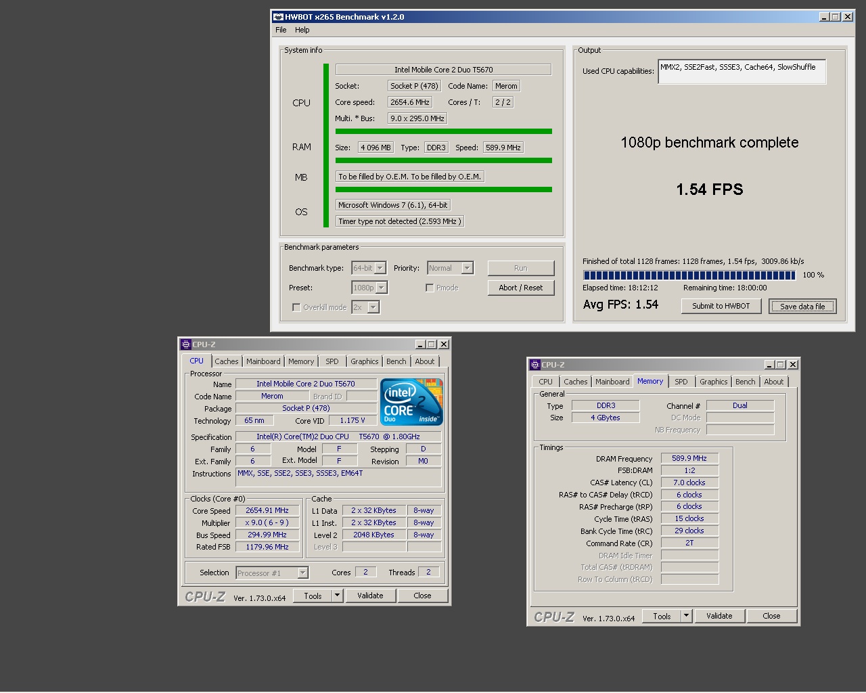Click the DRAM Frequency 589.9 MHz value
The height and width of the screenshot is (693, 866).
[689, 458]
